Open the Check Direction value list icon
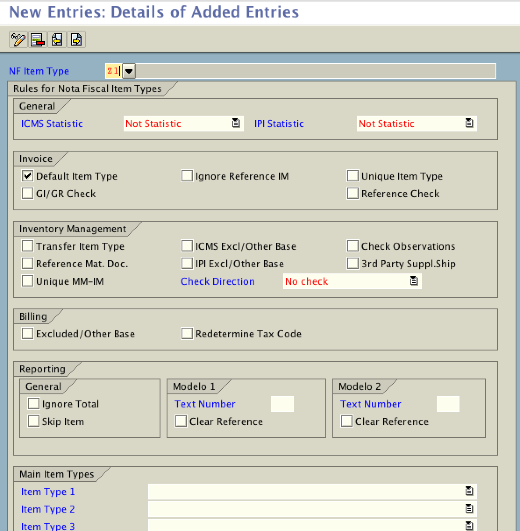 414,281
